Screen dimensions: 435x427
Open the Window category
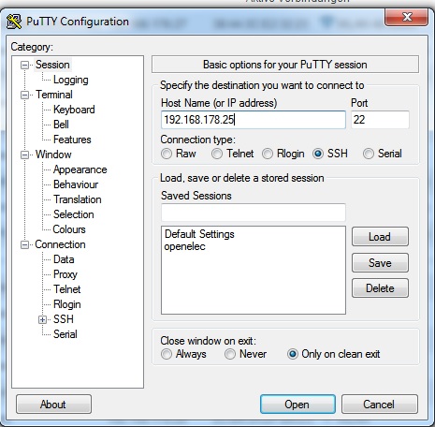[53, 155]
